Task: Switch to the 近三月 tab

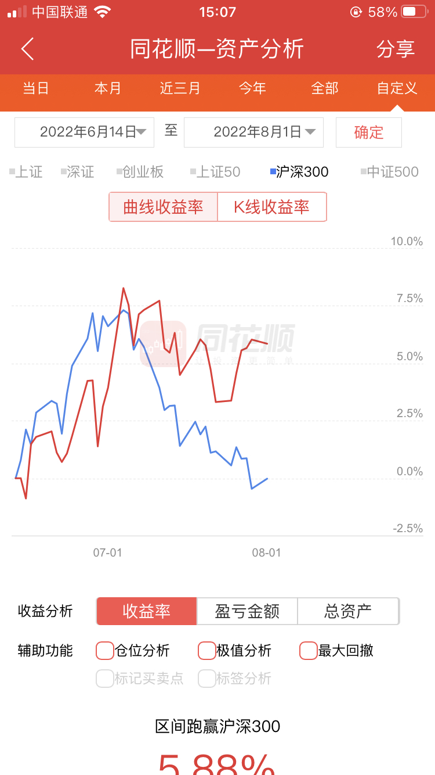Action: tap(180, 88)
